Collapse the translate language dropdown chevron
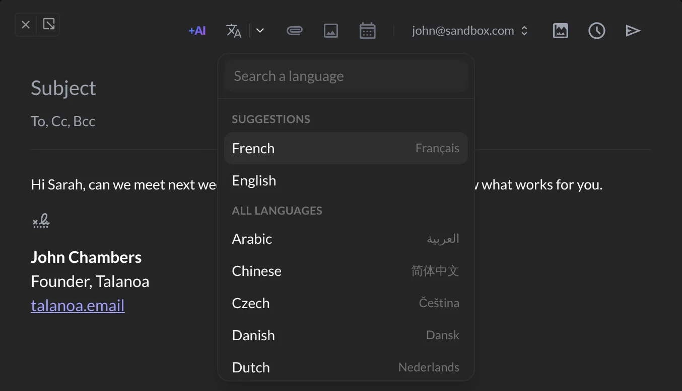The image size is (682, 391). point(260,31)
